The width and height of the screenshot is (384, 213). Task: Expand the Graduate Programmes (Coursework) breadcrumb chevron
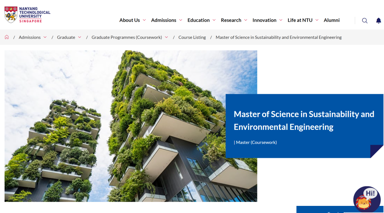pos(166,37)
